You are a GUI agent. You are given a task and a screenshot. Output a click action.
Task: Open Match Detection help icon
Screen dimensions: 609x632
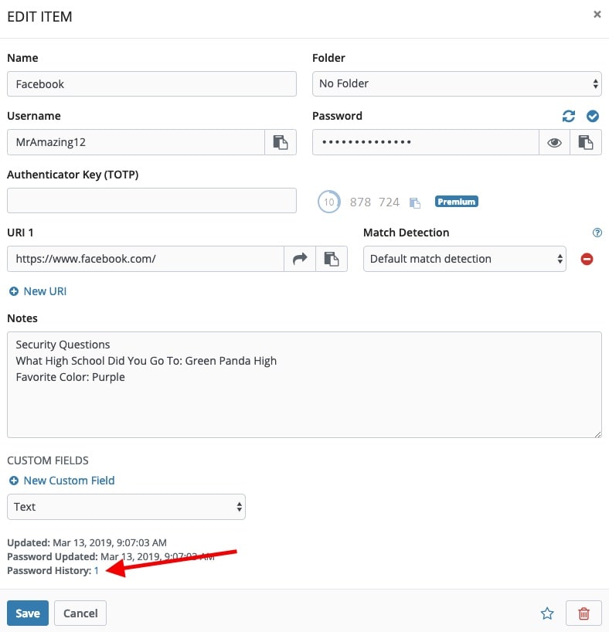point(597,233)
